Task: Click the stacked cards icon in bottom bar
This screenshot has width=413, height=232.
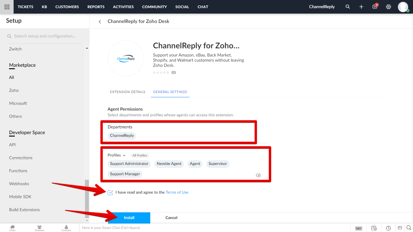Action: 400,228
